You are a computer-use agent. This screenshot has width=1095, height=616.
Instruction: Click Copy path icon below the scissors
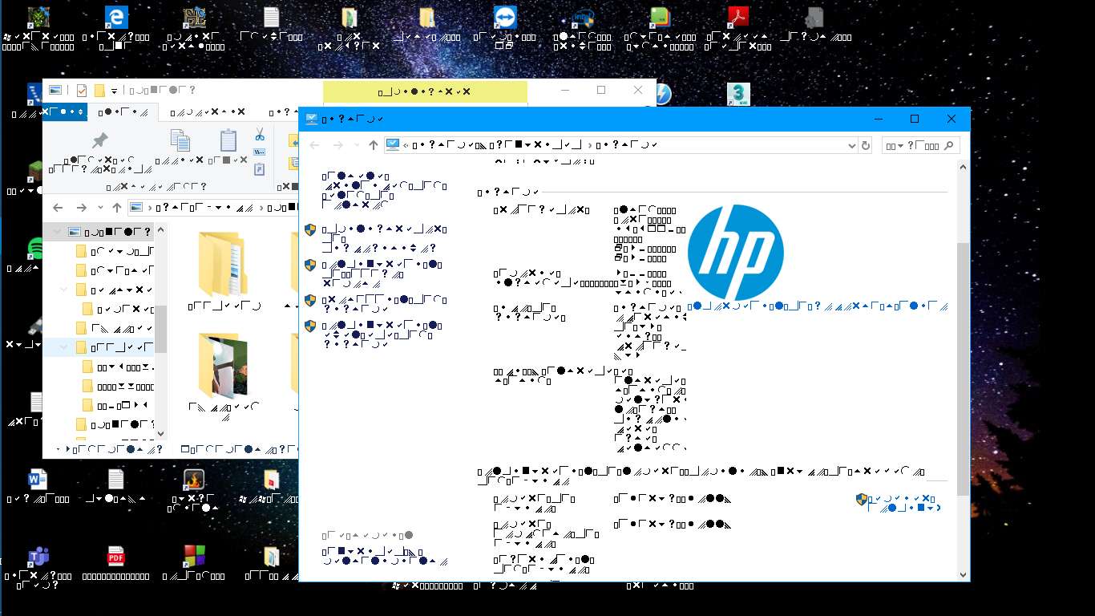[x=260, y=152]
